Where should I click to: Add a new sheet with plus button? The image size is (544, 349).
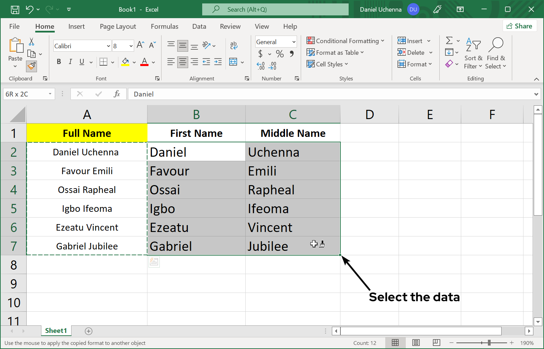click(89, 331)
